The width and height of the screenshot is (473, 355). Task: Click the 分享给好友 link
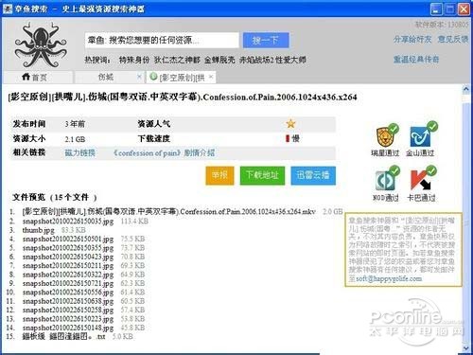[x=412, y=40]
